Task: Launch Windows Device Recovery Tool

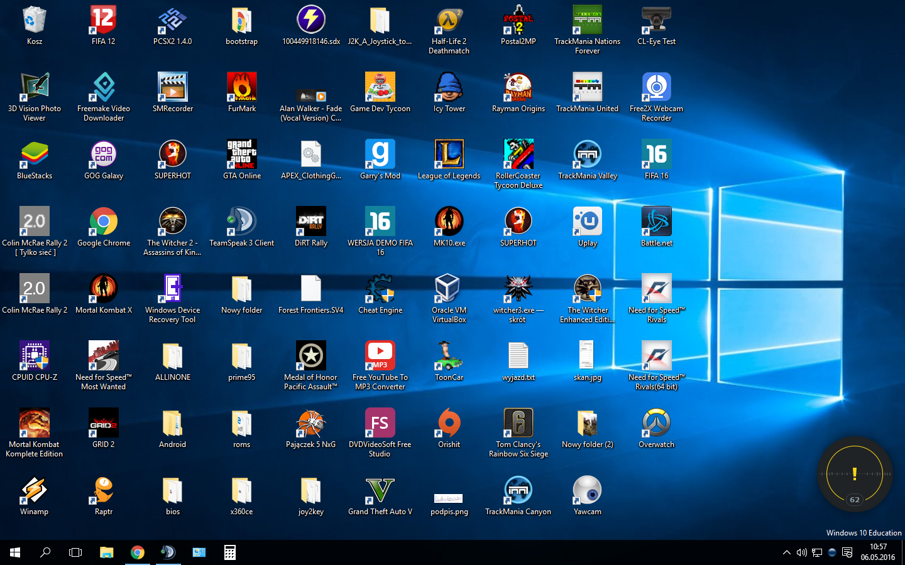Action: tap(173, 289)
